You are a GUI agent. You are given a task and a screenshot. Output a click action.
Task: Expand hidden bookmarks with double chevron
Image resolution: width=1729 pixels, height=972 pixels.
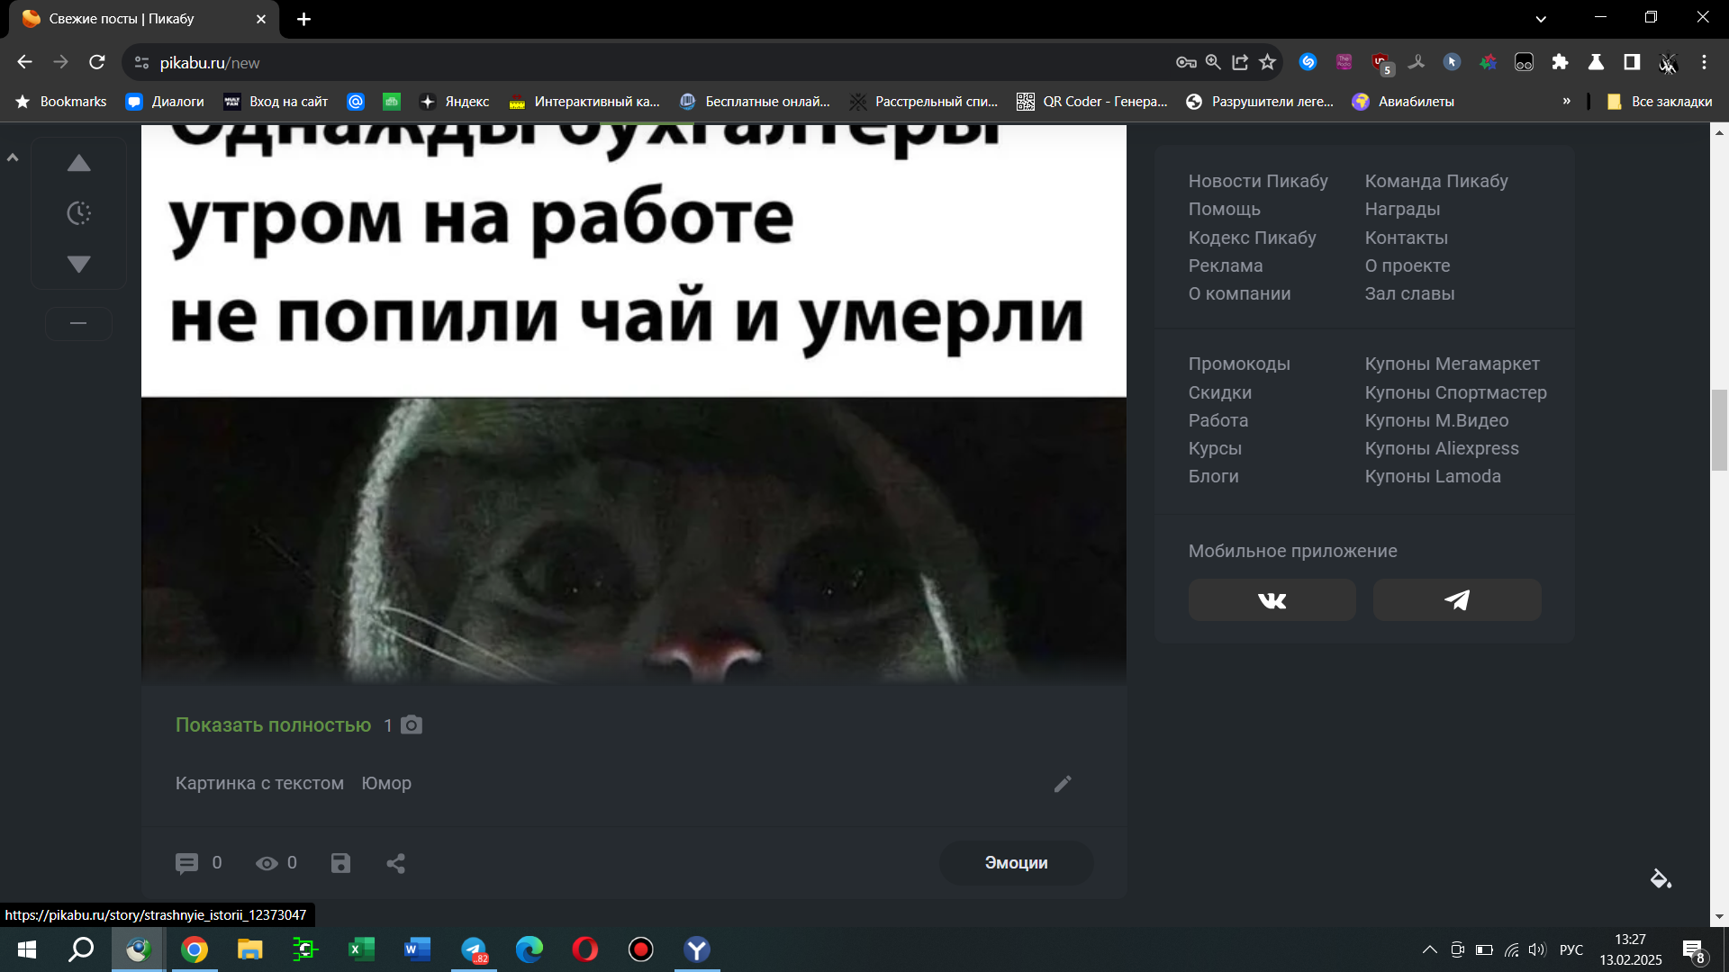pos(1566,101)
